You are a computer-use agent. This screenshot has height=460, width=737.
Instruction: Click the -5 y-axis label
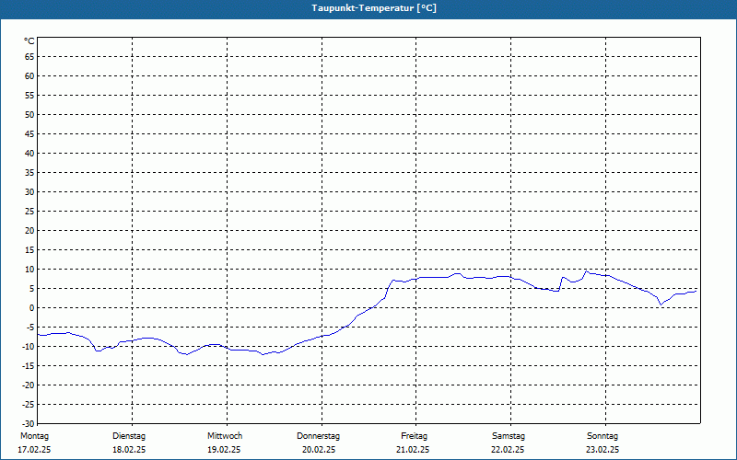30,328
